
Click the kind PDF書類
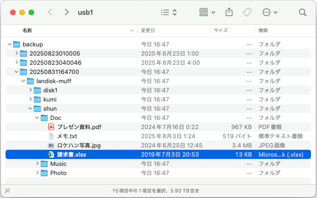270,127
